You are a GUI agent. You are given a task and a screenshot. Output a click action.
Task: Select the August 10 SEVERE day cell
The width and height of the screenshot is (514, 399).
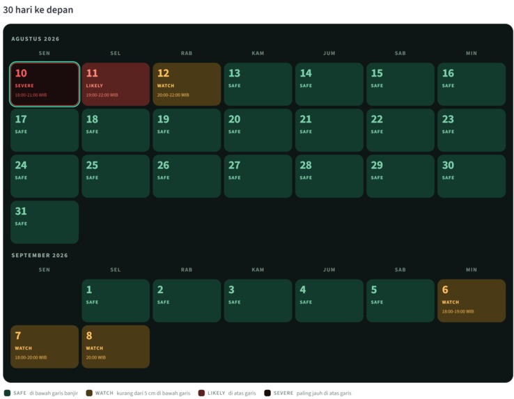[x=45, y=84]
